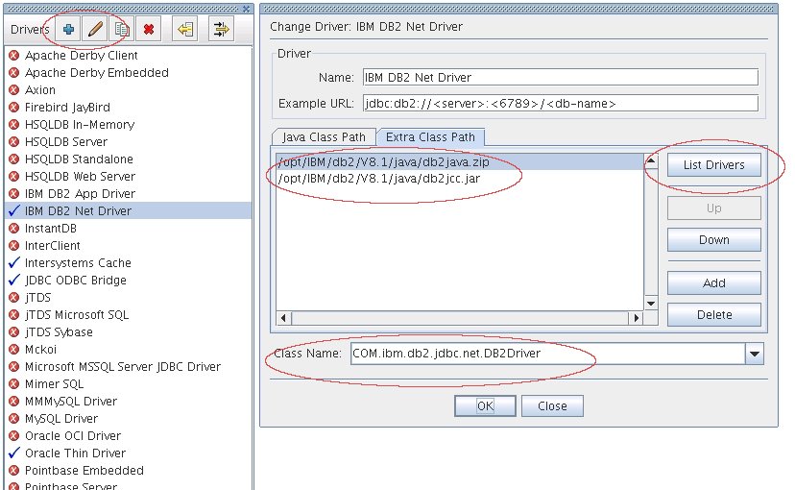Click the red X delete driver icon
Image resolution: width=795 pixels, height=490 pixels.
pyautogui.click(x=149, y=29)
